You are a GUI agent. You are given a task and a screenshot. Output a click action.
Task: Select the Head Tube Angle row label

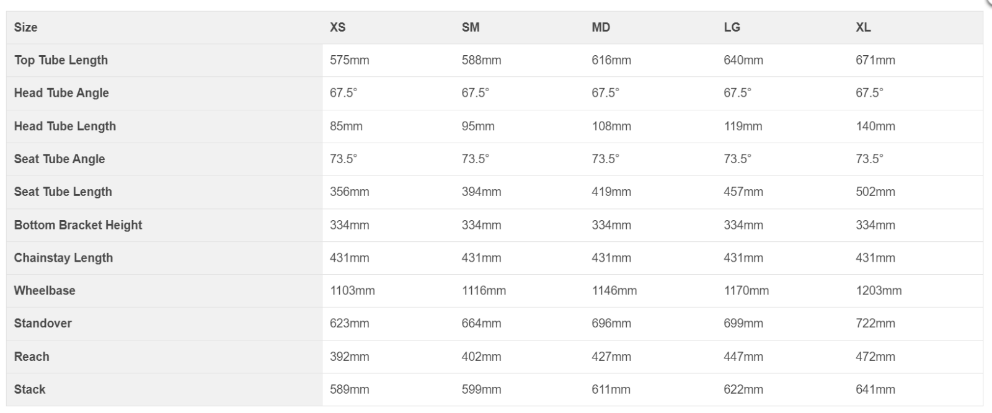coord(61,93)
